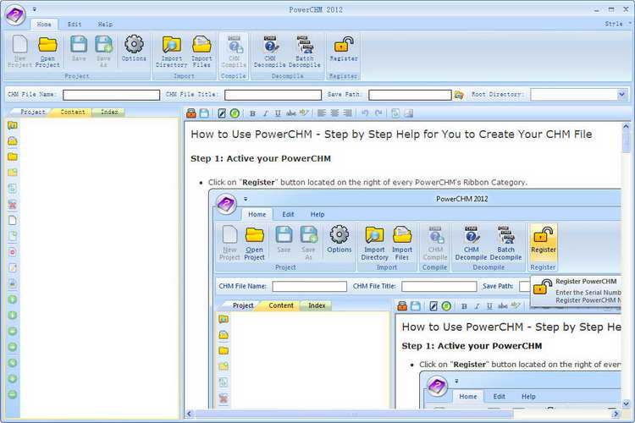Viewport: 635px width, 423px height.
Task: Click the highlight color icon in editor toolbar
Action: click(304, 113)
